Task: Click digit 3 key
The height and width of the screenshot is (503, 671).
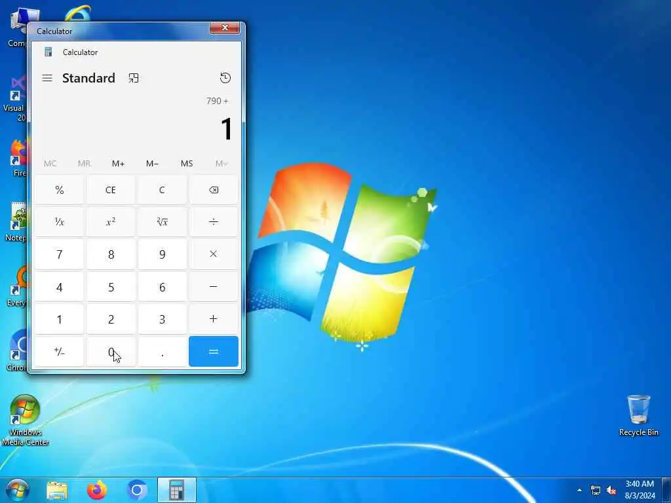Action: coord(163,319)
